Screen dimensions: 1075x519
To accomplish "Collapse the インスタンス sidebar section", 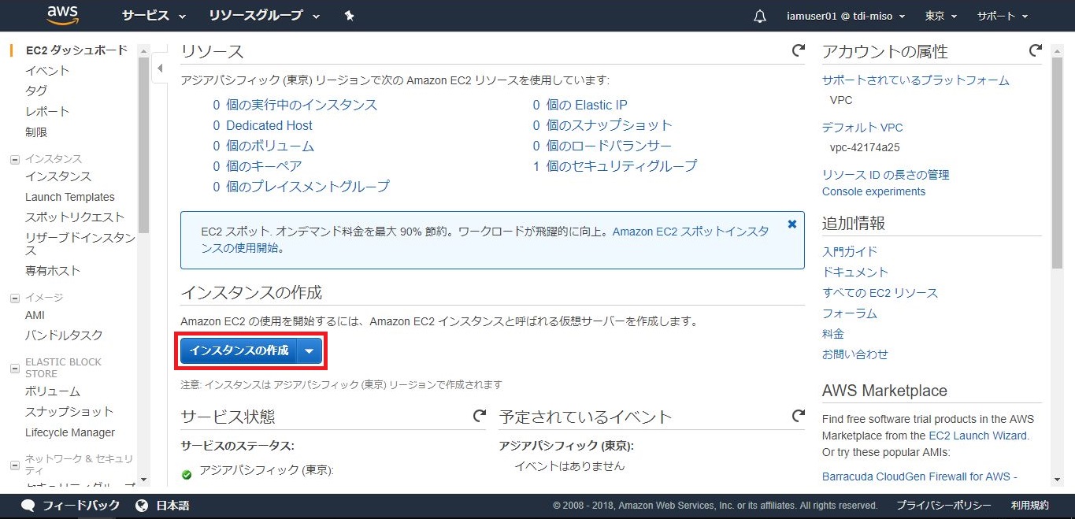I will pyautogui.click(x=14, y=159).
